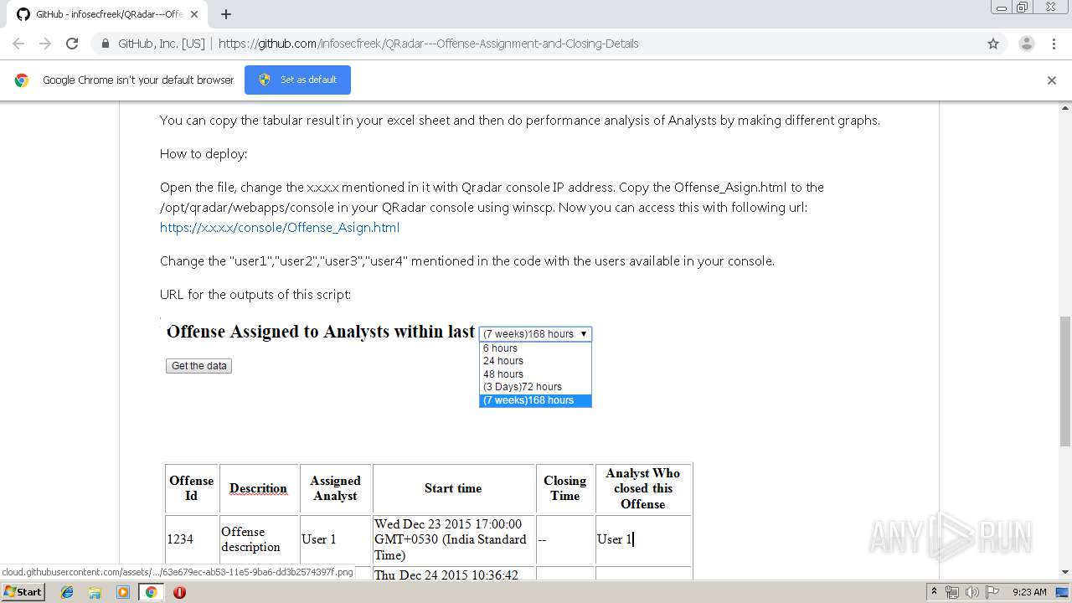Click Analyst Who closed this Offense header
The image size is (1072, 603).
pyautogui.click(x=643, y=488)
